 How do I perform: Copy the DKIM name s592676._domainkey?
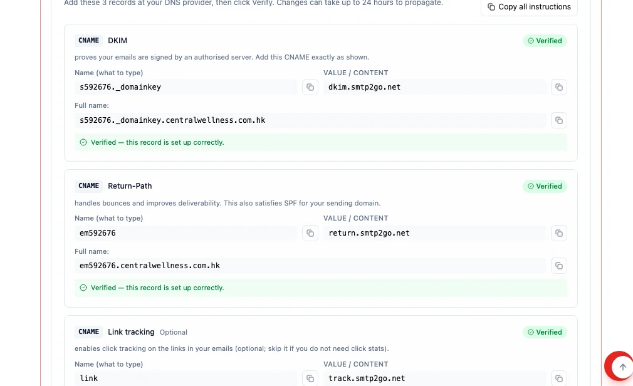(310, 87)
